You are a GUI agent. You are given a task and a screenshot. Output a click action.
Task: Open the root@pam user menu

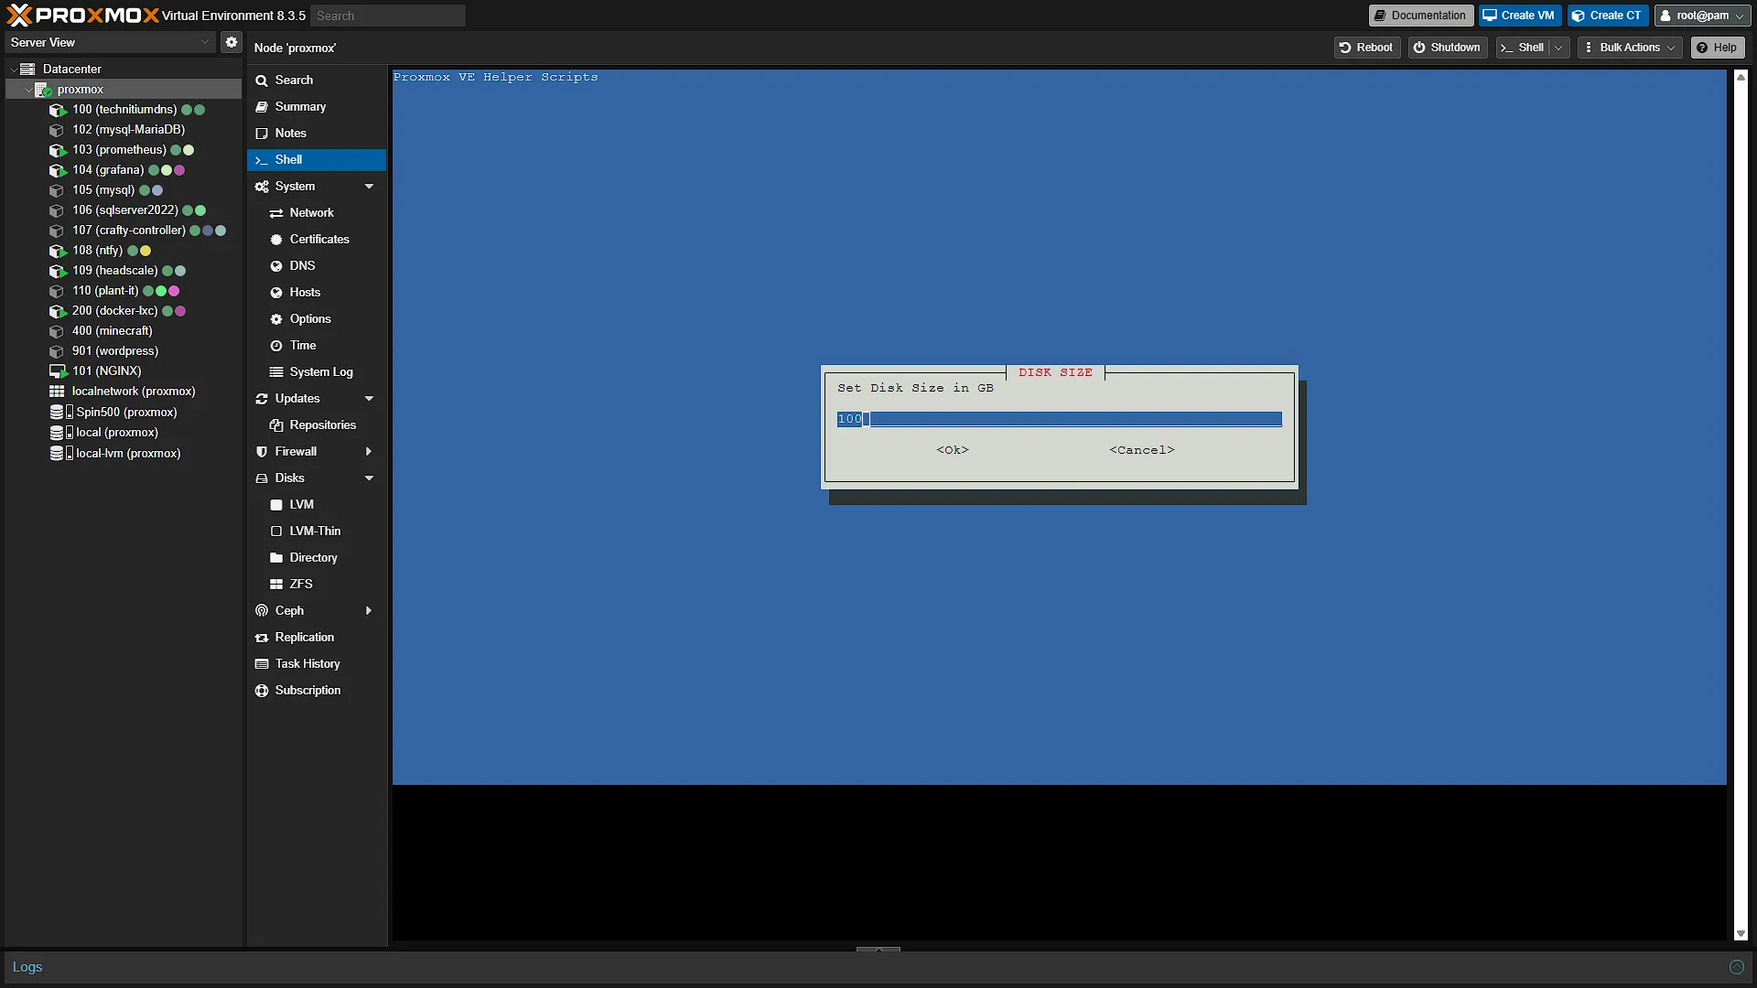(1703, 16)
